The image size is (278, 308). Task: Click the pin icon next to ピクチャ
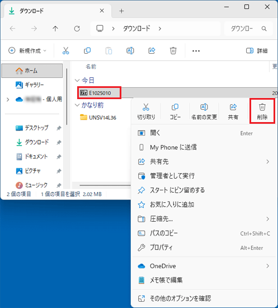59,171
